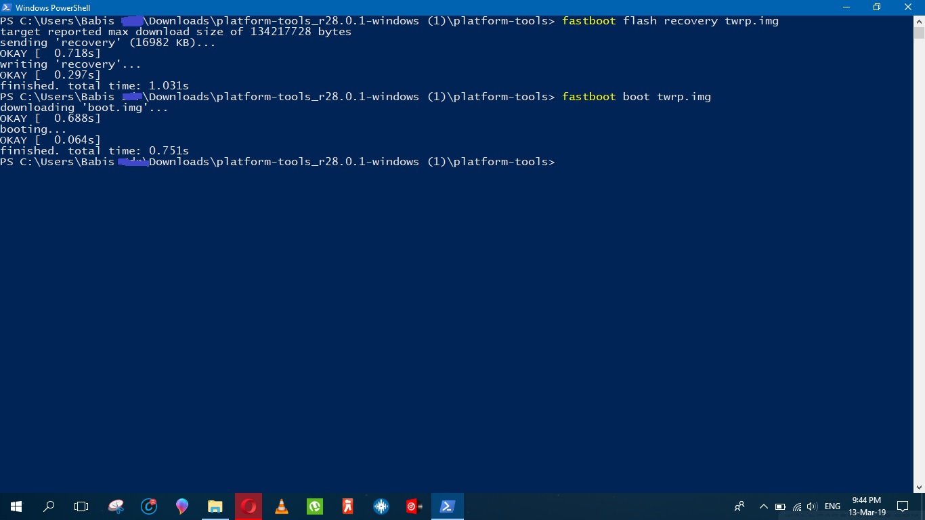Switch to Opera browser in the taskbar
The width and height of the screenshot is (925, 520).
[249, 506]
